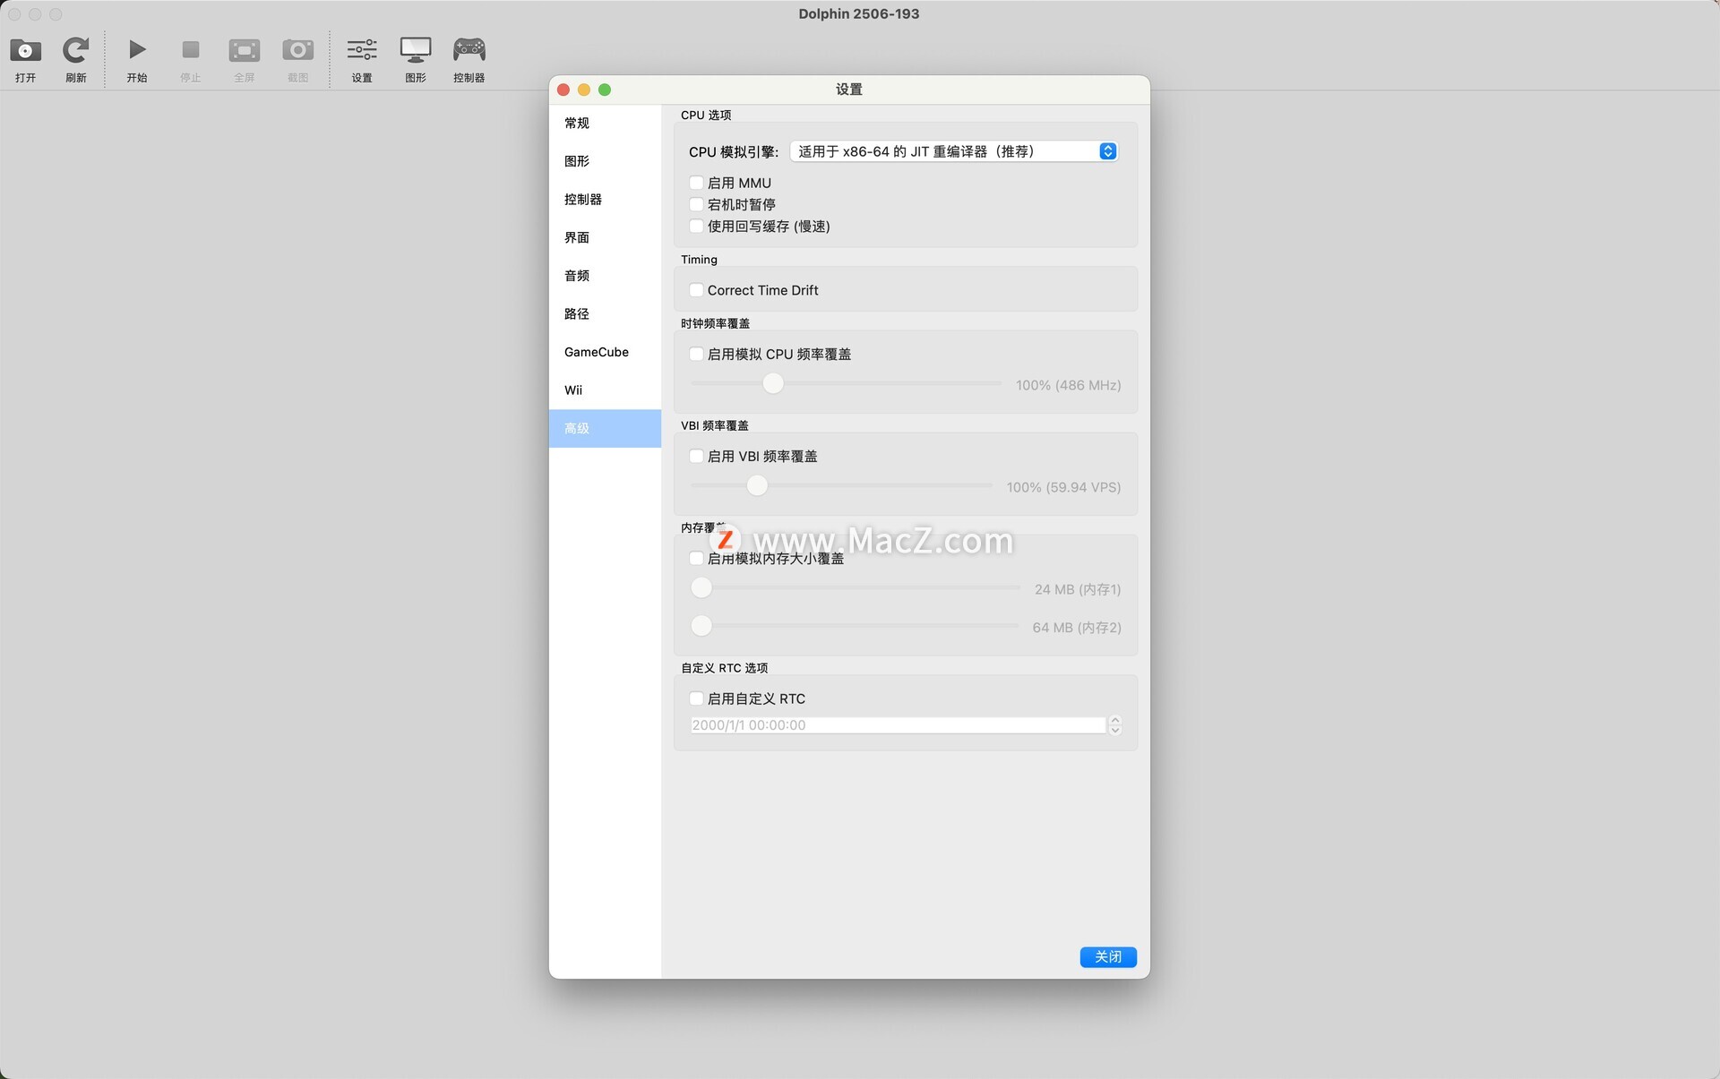This screenshot has height=1079, width=1720.
Task: Enable 启用模拟 CPU 频率覆盖 checkbox
Action: [x=696, y=354]
